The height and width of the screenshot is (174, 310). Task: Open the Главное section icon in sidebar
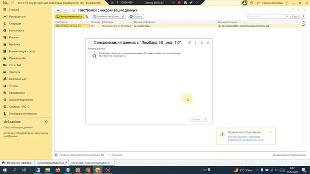(x=5, y=10)
